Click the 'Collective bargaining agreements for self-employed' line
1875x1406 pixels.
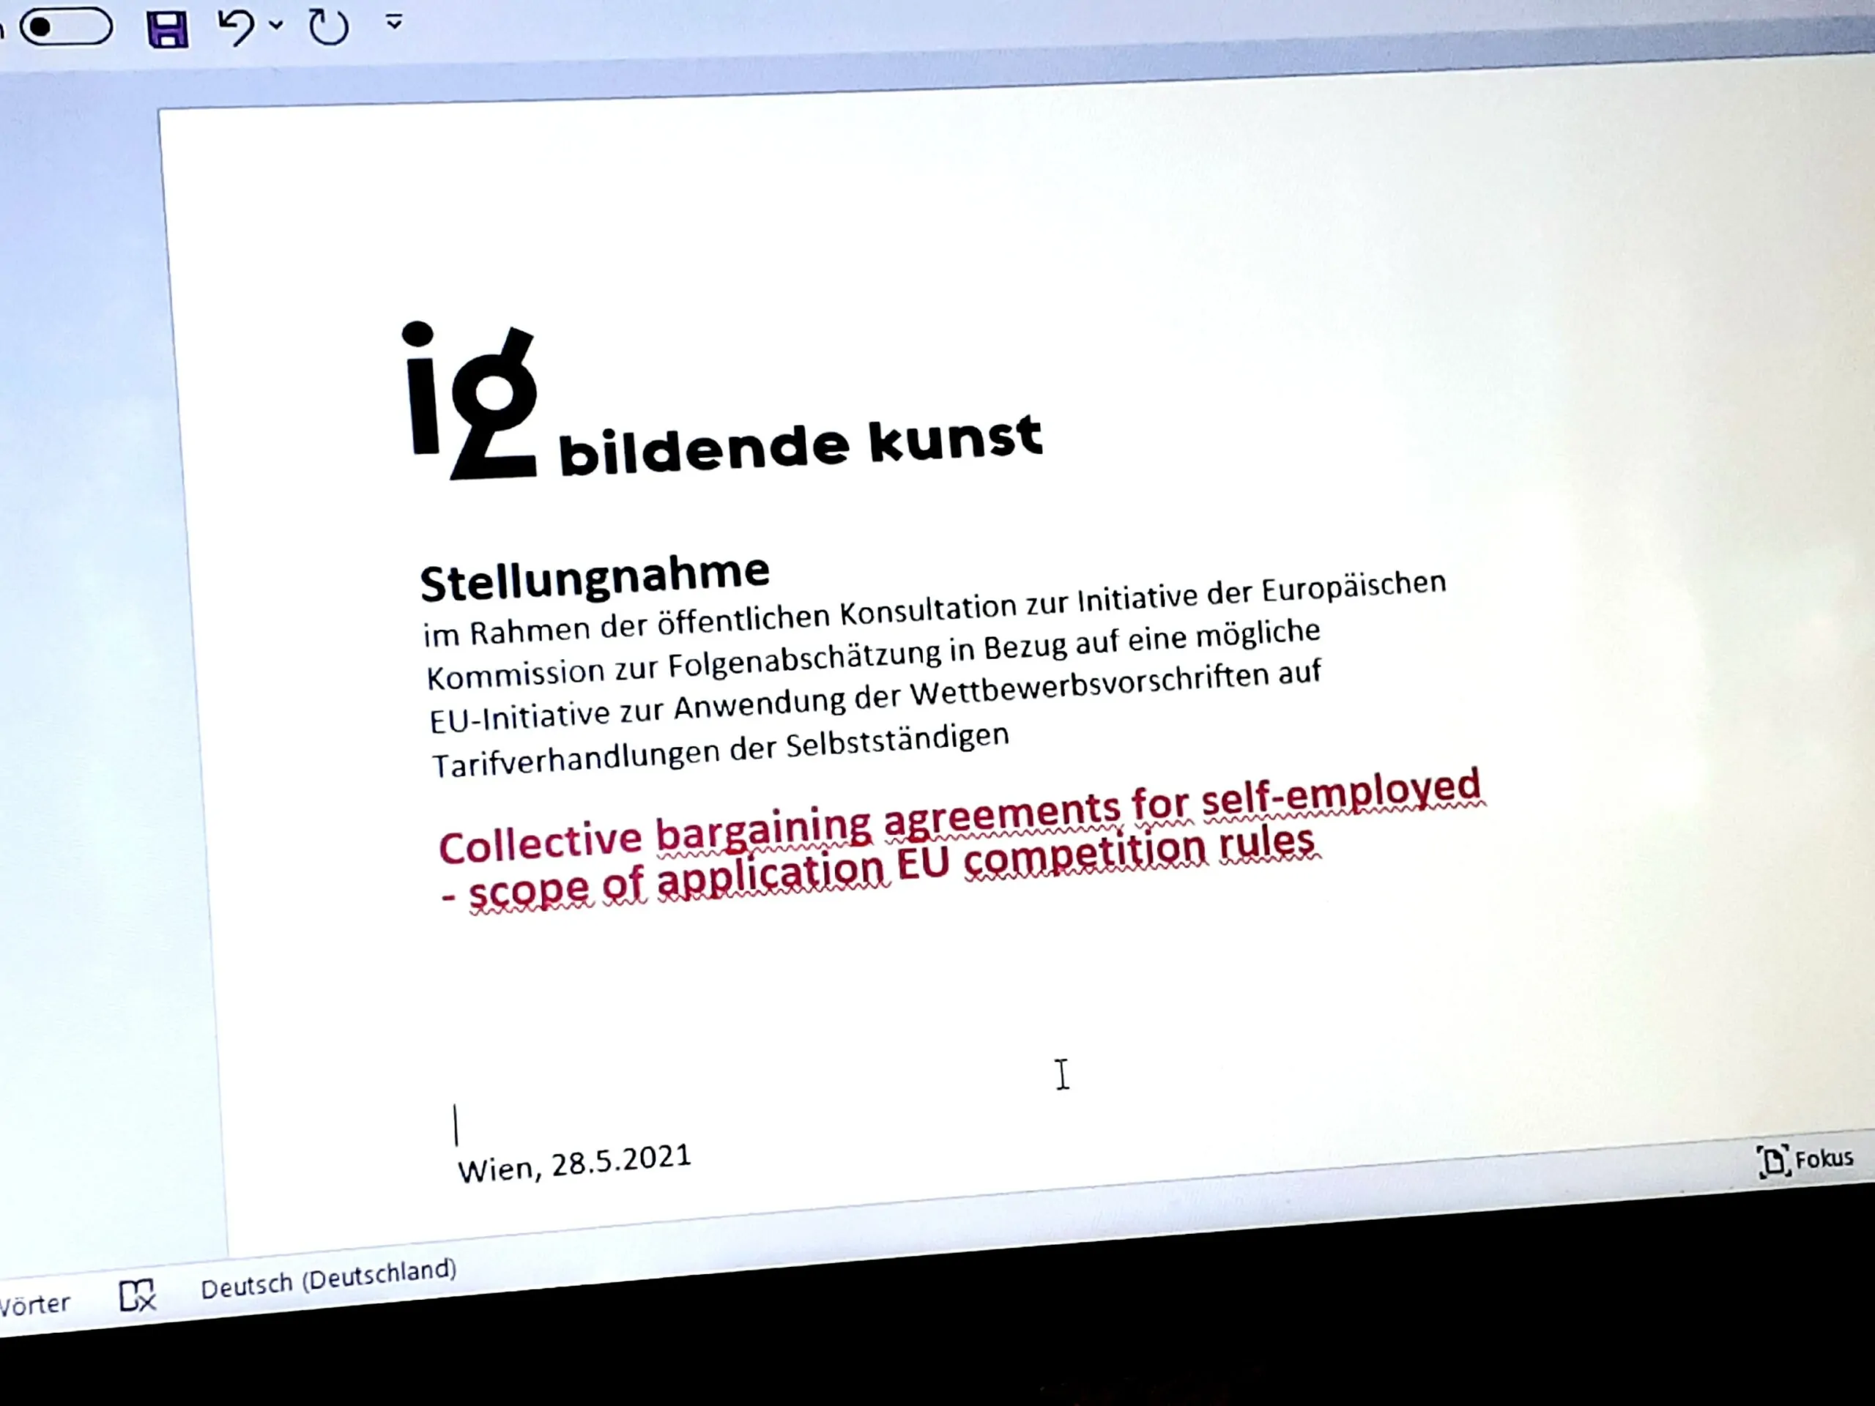pos(960,817)
